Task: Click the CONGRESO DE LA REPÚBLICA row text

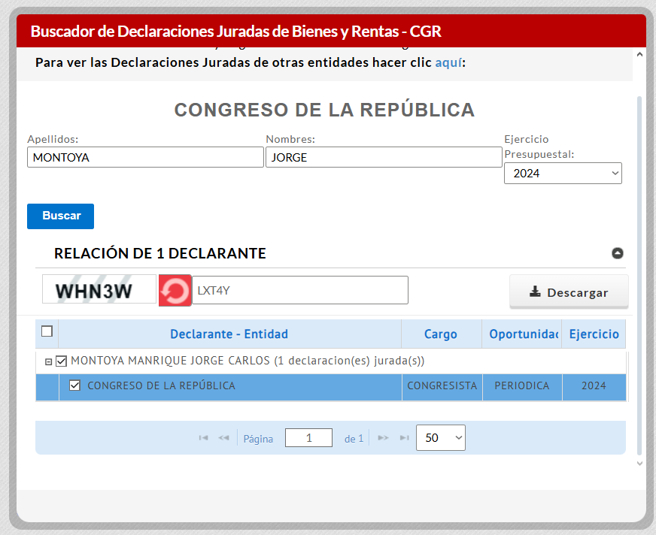Action: click(x=161, y=385)
